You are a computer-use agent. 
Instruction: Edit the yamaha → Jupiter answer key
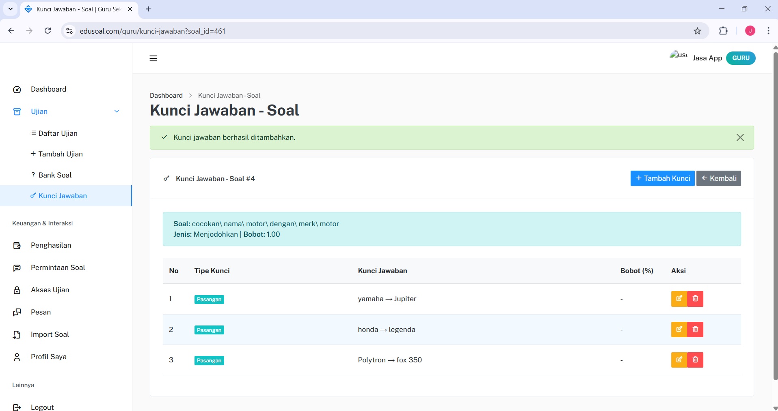point(679,299)
